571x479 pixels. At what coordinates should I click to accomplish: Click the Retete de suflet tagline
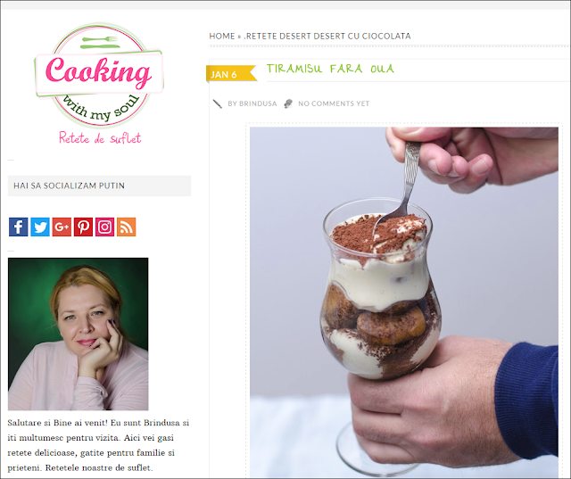[100, 138]
